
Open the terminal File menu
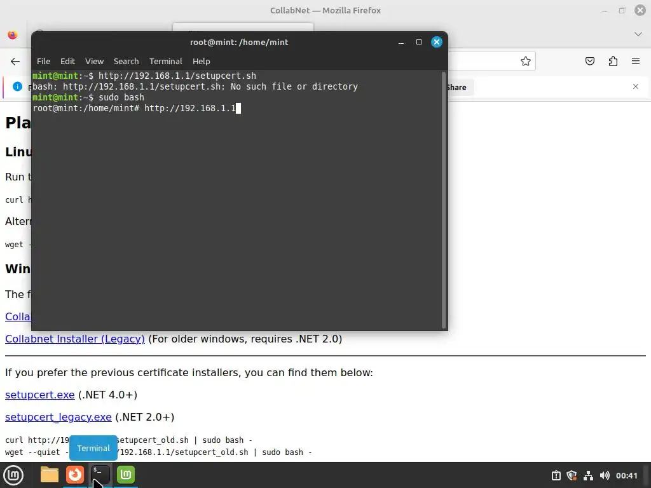click(44, 62)
